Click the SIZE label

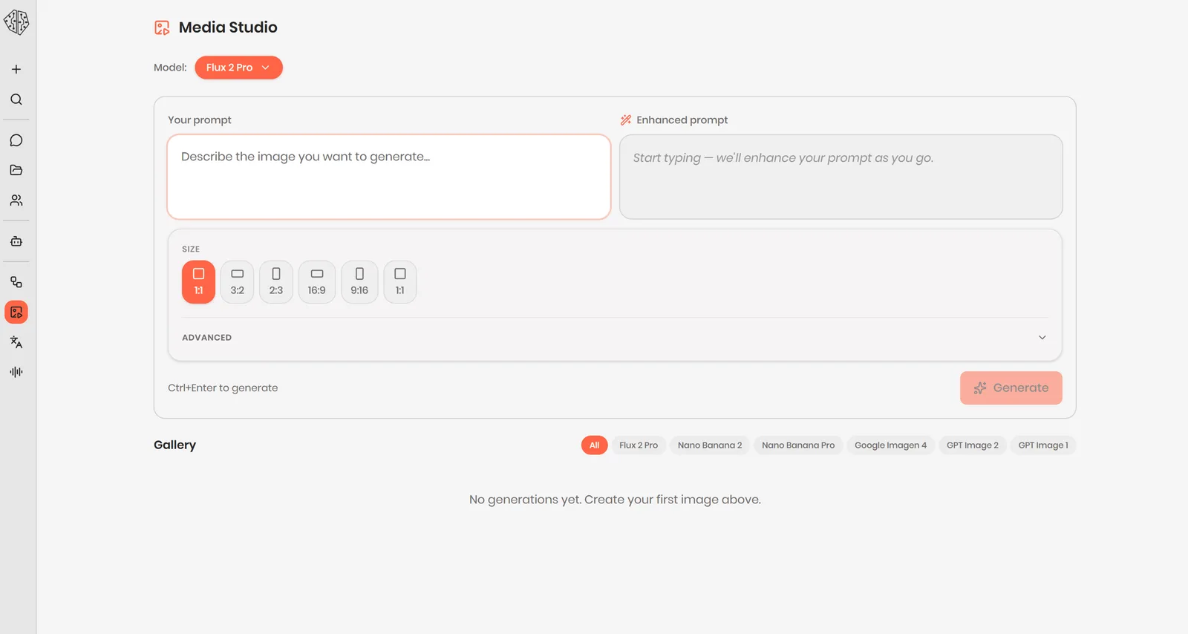191,249
